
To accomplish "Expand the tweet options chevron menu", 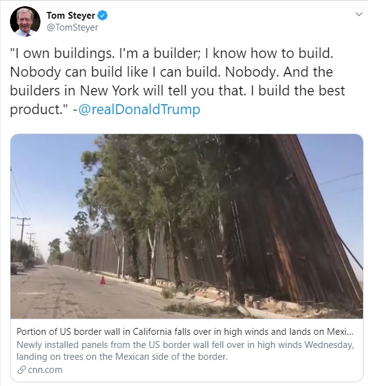I will (359, 14).
